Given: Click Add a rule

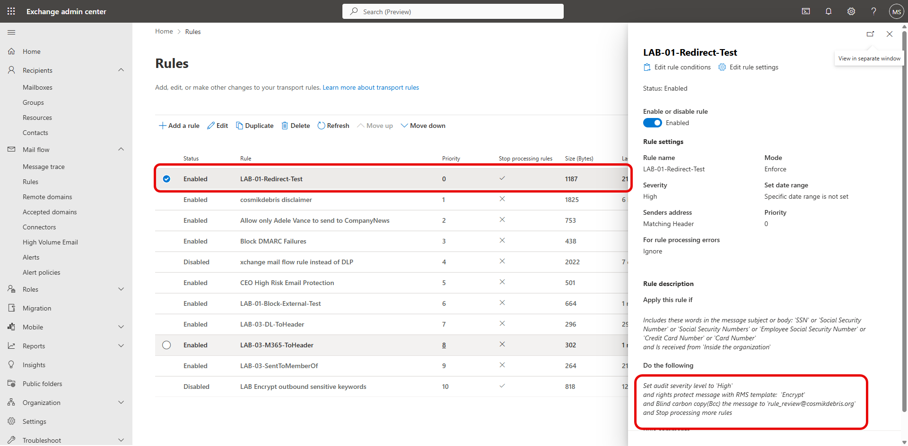Looking at the screenshot, I should pyautogui.click(x=179, y=126).
